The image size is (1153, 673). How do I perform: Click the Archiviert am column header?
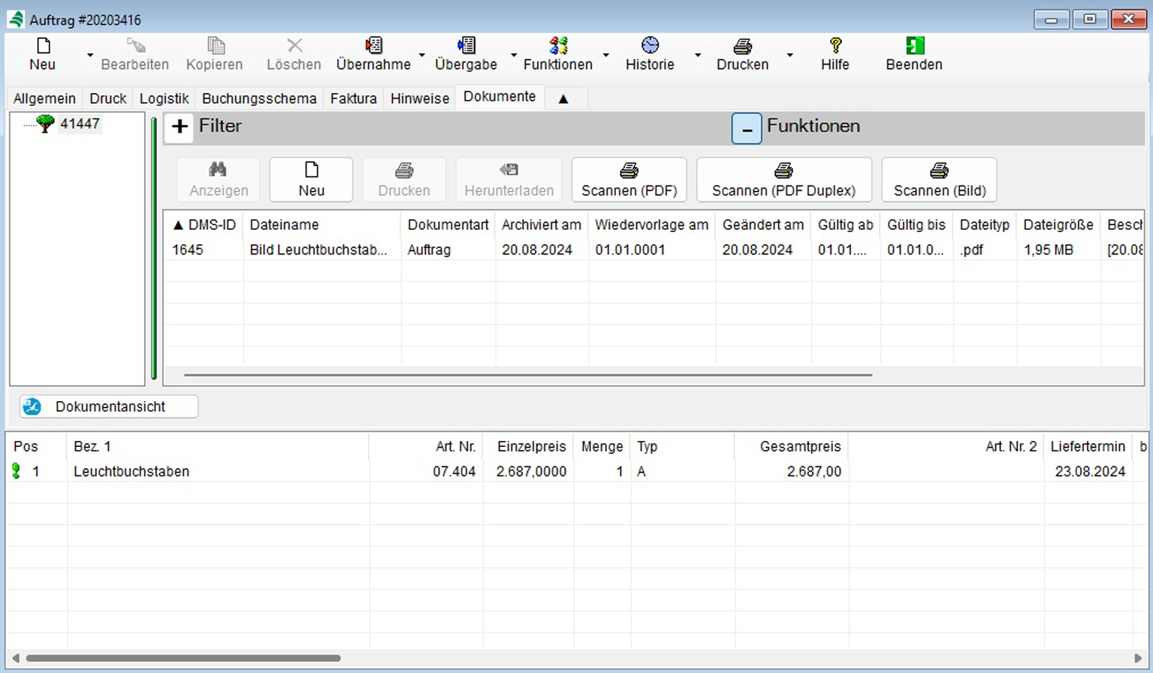pos(542,225)
